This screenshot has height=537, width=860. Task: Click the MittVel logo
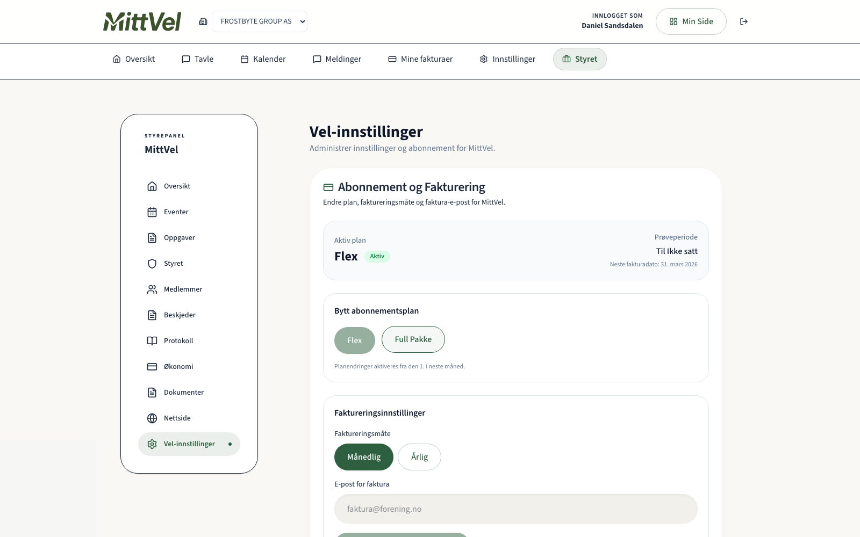click(142, 21)
